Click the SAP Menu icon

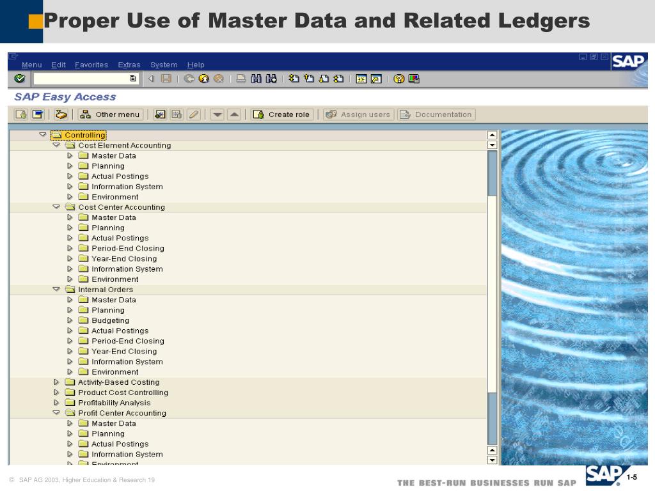pos(38,114)
